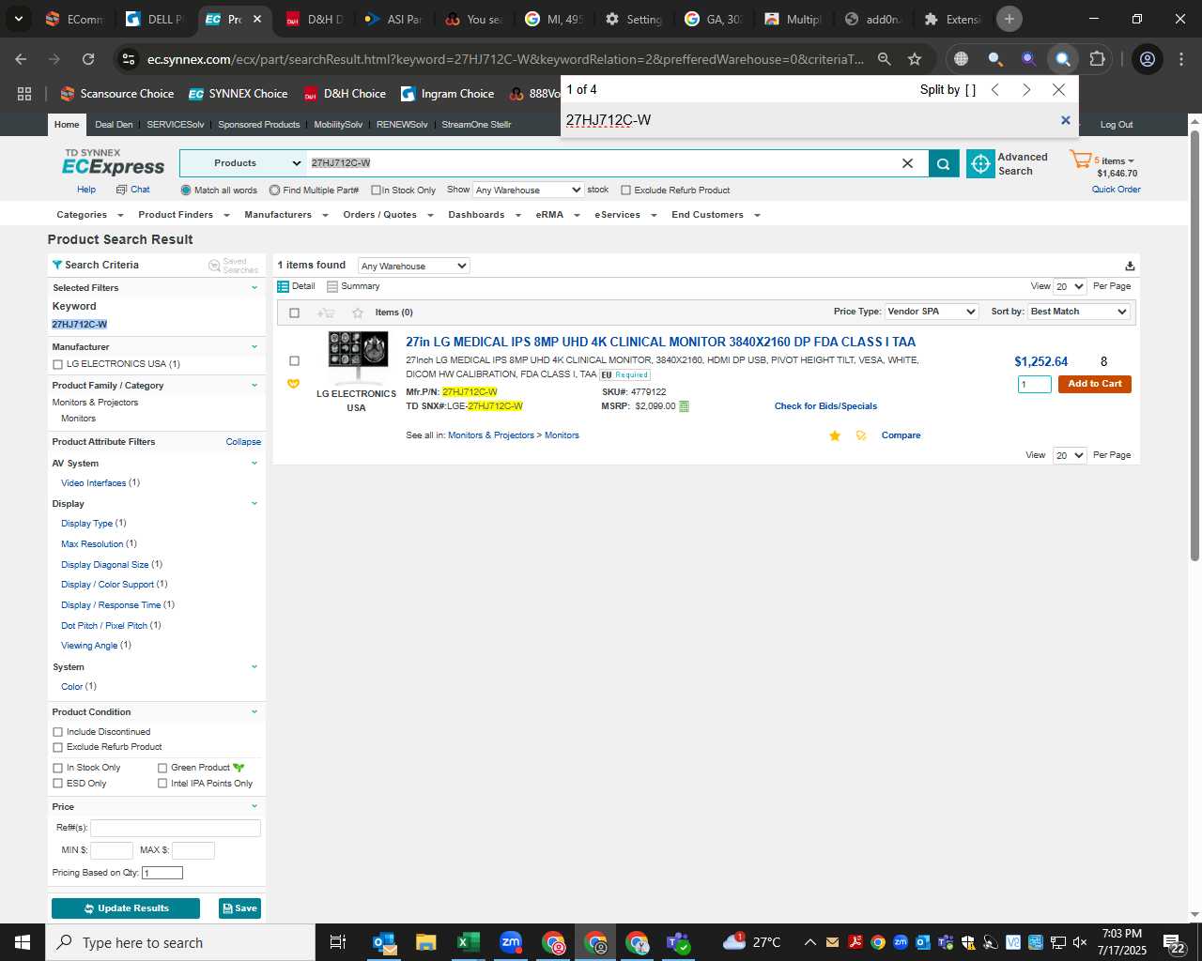Open the product title link
The width and height of the screenshot is (1202, 961).
pos(660,343)
